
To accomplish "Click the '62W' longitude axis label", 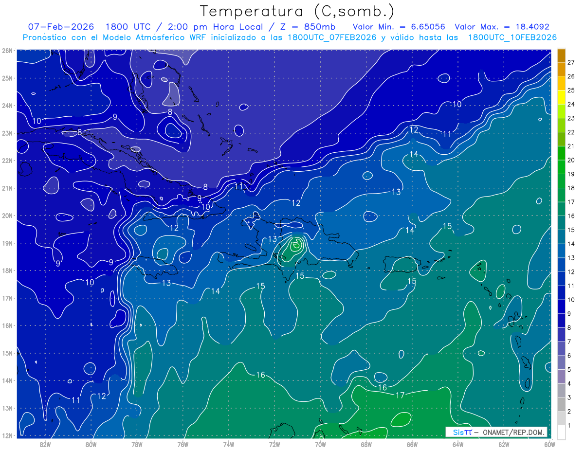I will click(504, 444).
